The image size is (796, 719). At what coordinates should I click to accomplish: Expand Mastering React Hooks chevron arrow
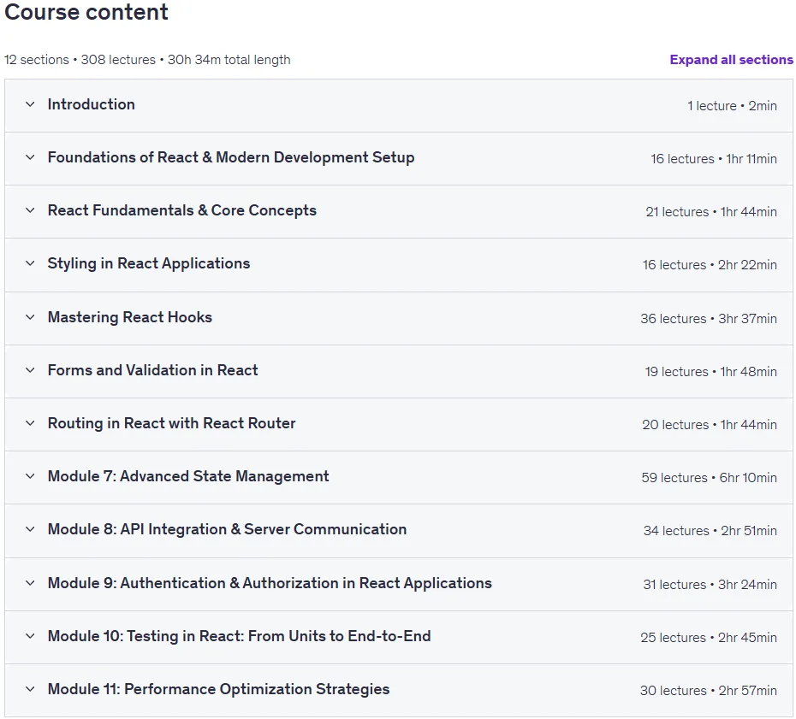pyautogui.click(x=31, y=317)
